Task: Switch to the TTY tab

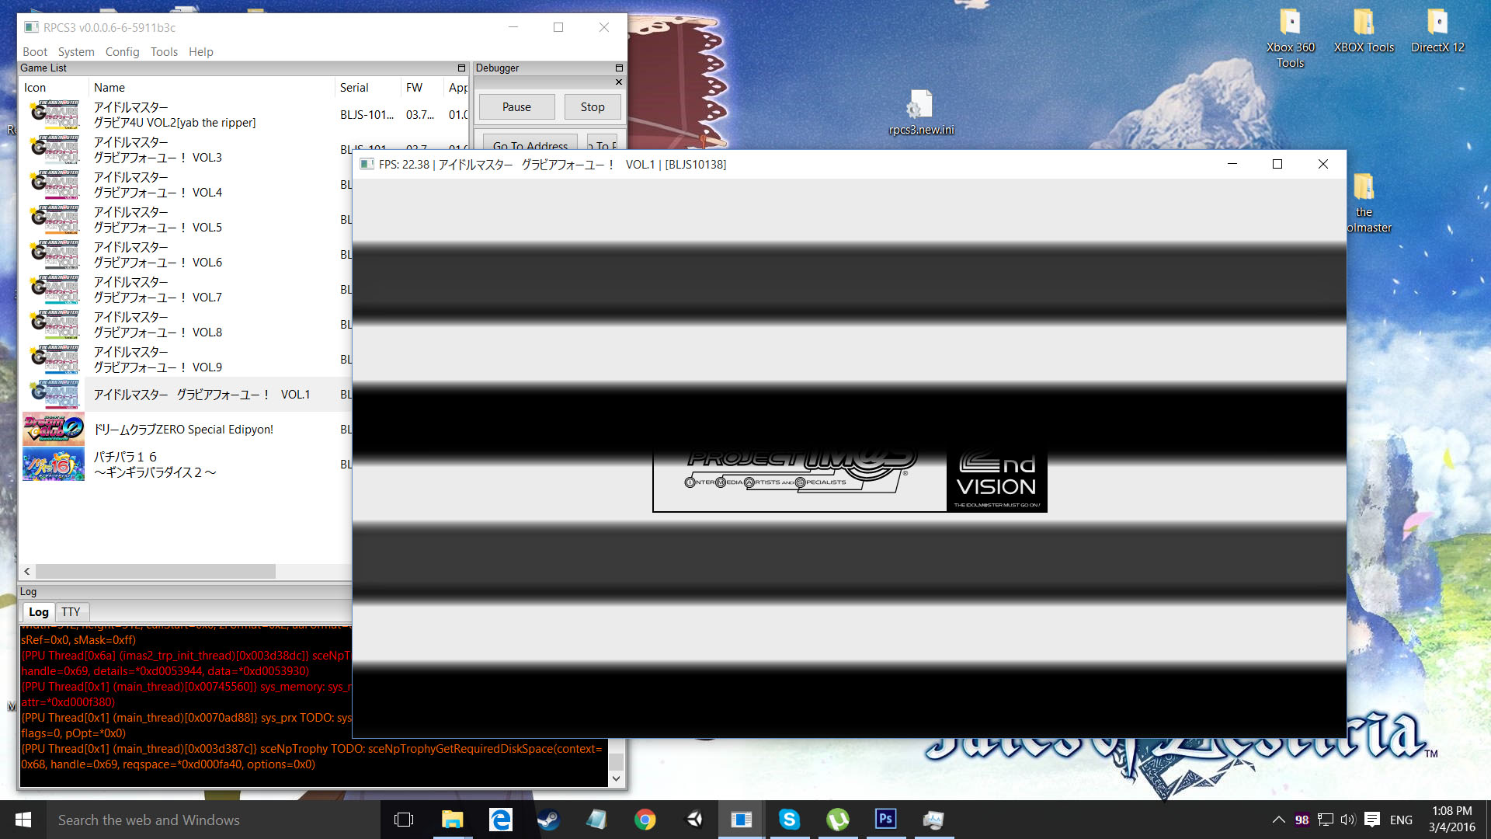Action: point(71,612)
